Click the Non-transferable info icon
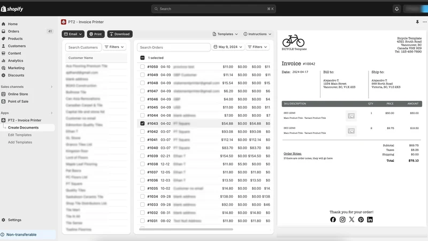This screenshot has height=241, width=428. [x=3, y=235]
